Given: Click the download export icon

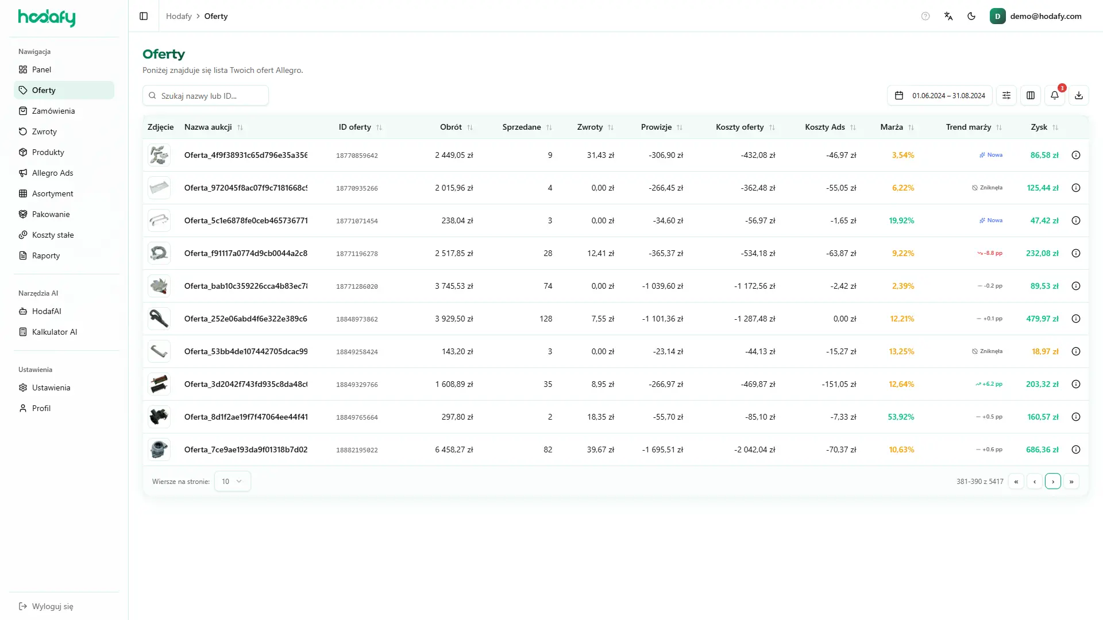Looking at the screenshot, I should [1079, 95].
